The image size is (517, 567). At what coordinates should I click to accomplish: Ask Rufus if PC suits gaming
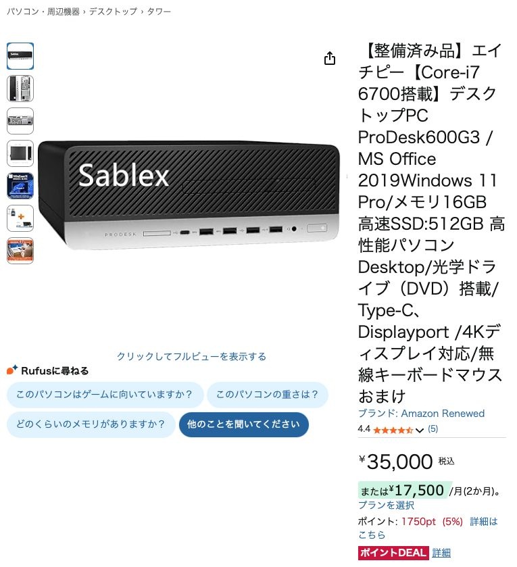point(105,395)
